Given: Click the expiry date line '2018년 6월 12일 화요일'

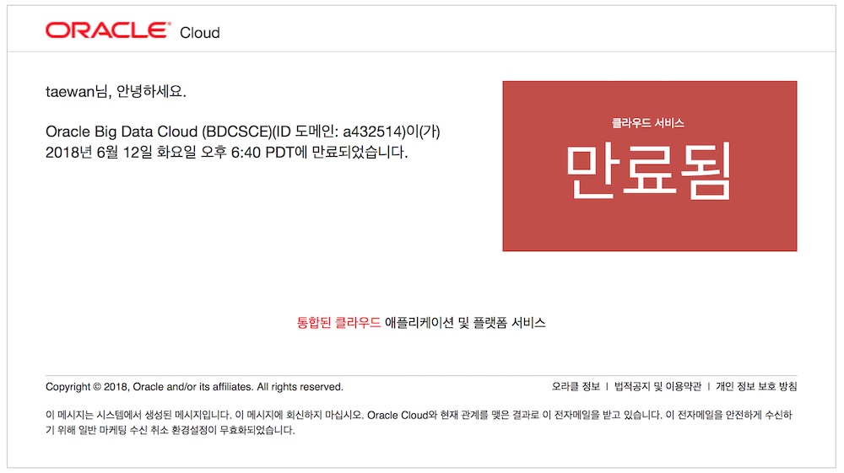Looking at the screenshot, I should (226, 153).
